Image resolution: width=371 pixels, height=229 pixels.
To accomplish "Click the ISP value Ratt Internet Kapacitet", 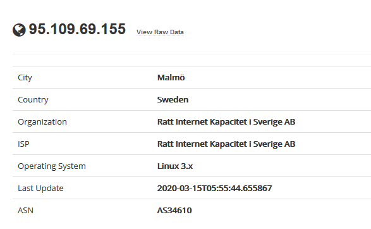I will (226, 144).
